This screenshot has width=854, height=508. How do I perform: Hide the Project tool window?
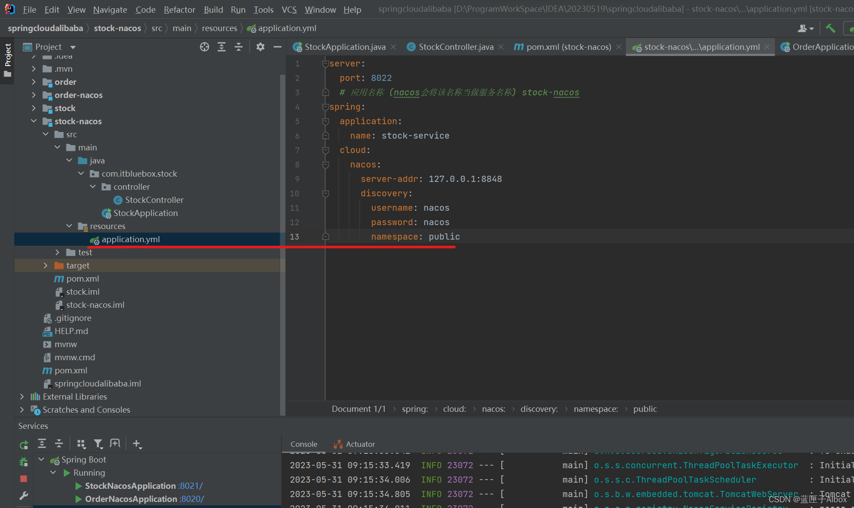(x=278, y=47)
